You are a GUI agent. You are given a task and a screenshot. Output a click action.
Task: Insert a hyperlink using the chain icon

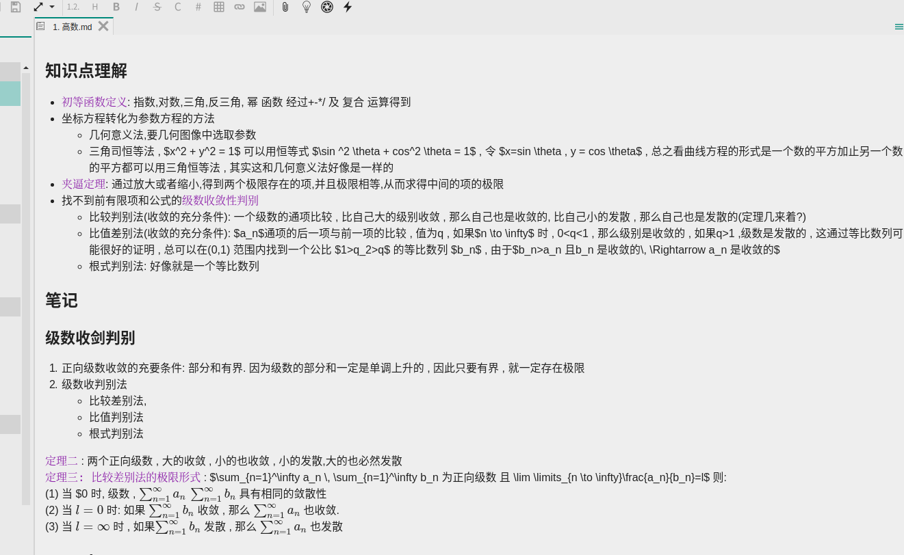click(x=240, y=7)
